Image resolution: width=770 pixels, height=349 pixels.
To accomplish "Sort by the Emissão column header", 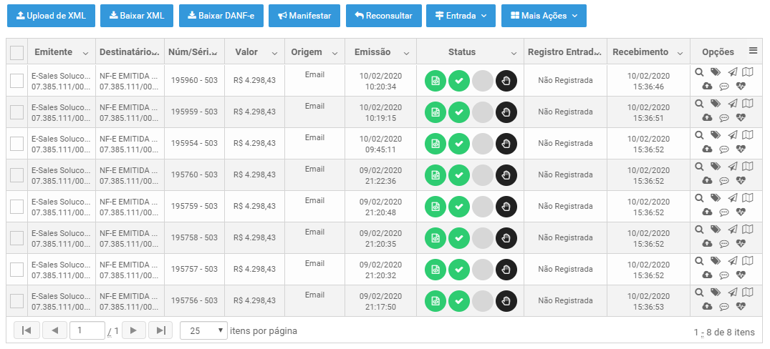I will (372, 52).
